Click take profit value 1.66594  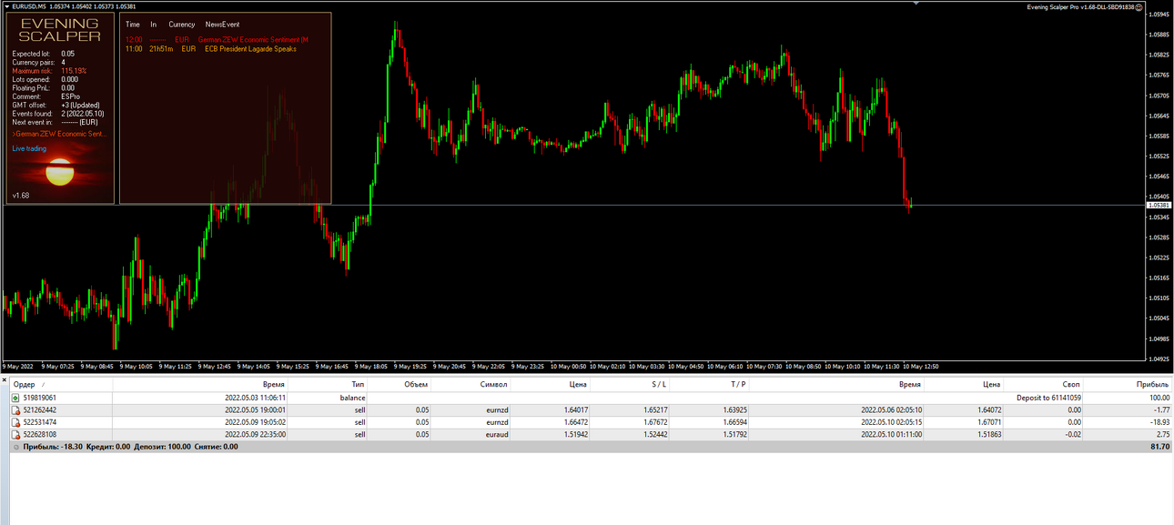(x=735, y=422)
